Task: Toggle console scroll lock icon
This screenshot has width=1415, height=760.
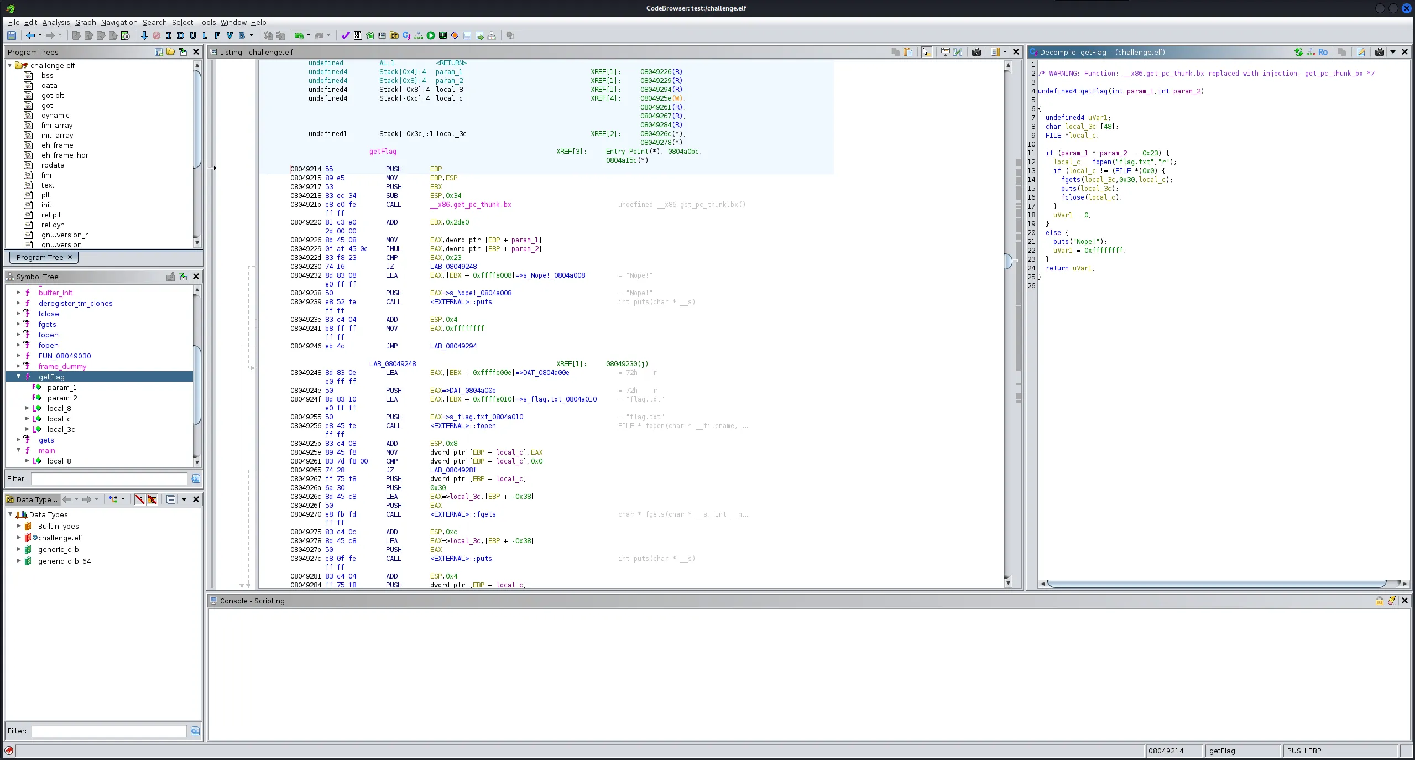Action: (1380, 601)
